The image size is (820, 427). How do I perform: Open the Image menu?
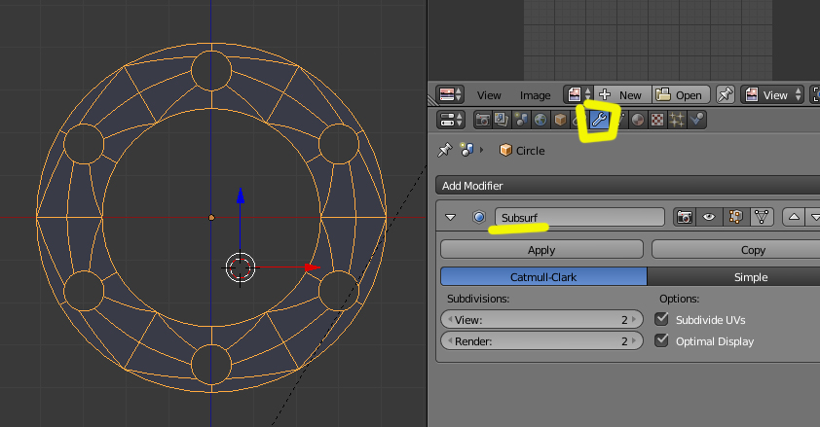point(535,95)
